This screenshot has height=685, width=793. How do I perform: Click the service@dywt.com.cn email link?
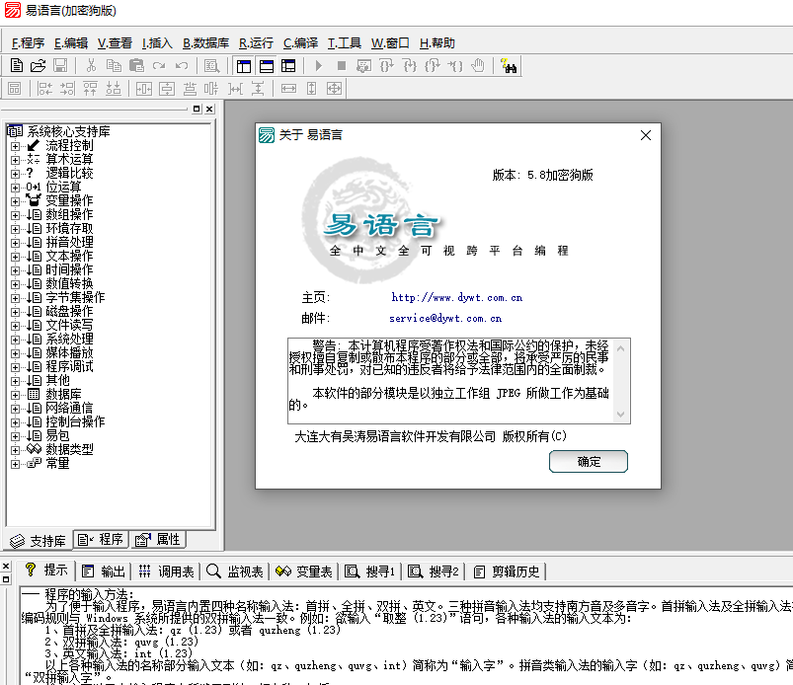tap(445, 318)
